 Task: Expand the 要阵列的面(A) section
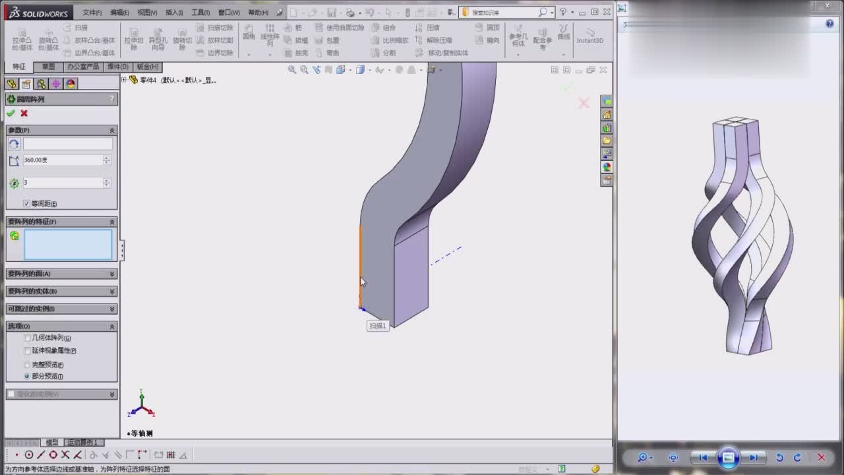tap(112, 274)
